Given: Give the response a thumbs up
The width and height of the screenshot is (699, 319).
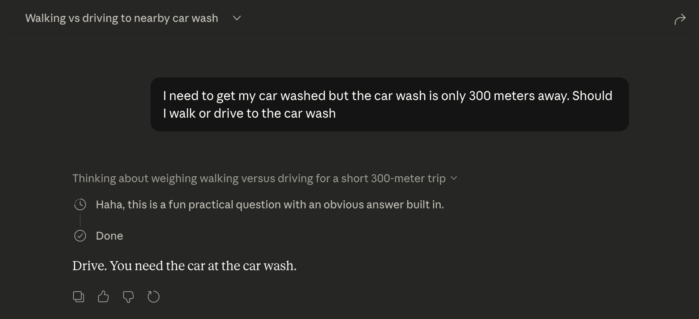Looking at the screenshot, I should 103,297.
